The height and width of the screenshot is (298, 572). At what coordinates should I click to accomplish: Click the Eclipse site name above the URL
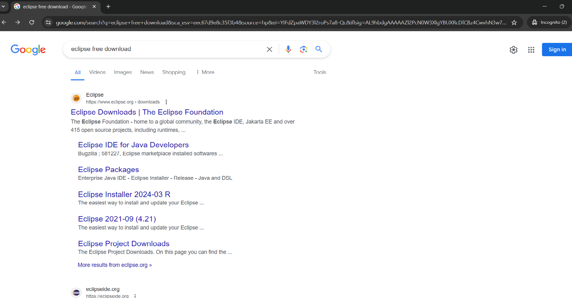click(95, 95)
